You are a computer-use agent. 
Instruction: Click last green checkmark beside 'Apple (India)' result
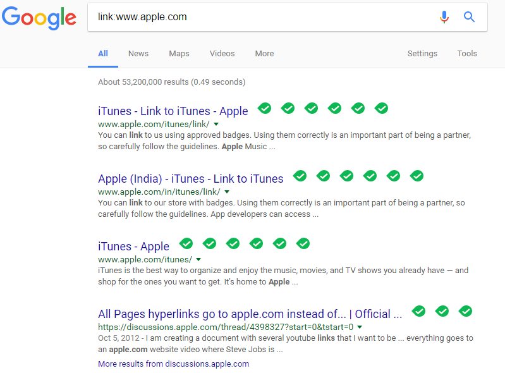click(417, 176)
